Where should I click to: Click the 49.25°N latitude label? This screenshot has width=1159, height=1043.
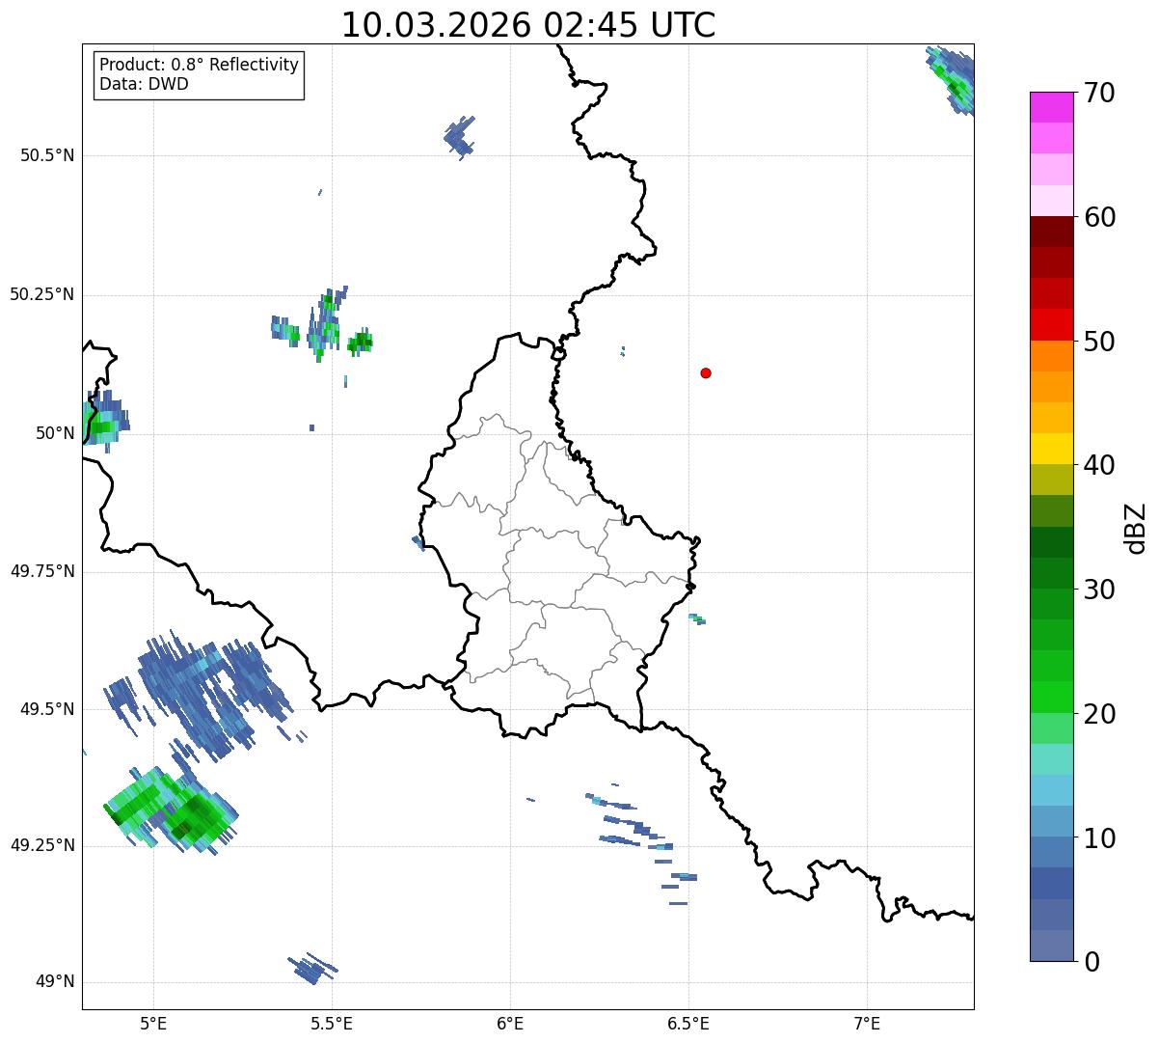click(42, 845)
